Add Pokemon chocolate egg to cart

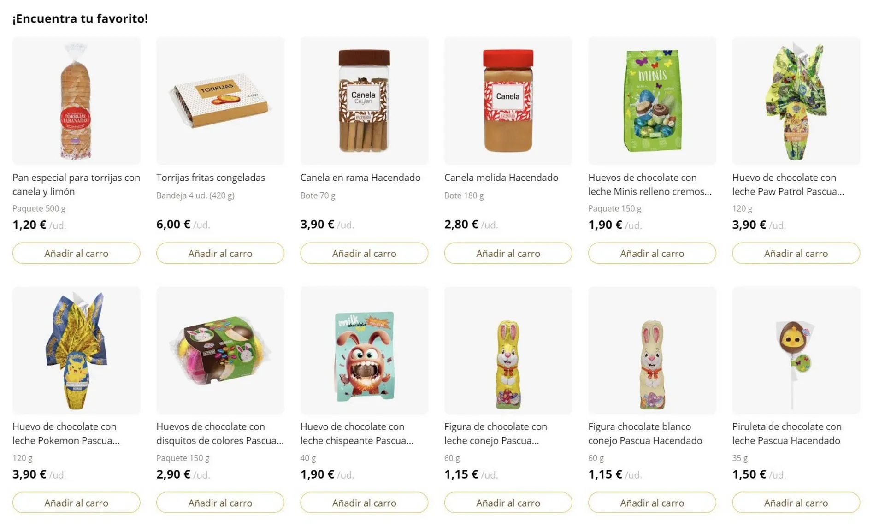tap(76, 503)
